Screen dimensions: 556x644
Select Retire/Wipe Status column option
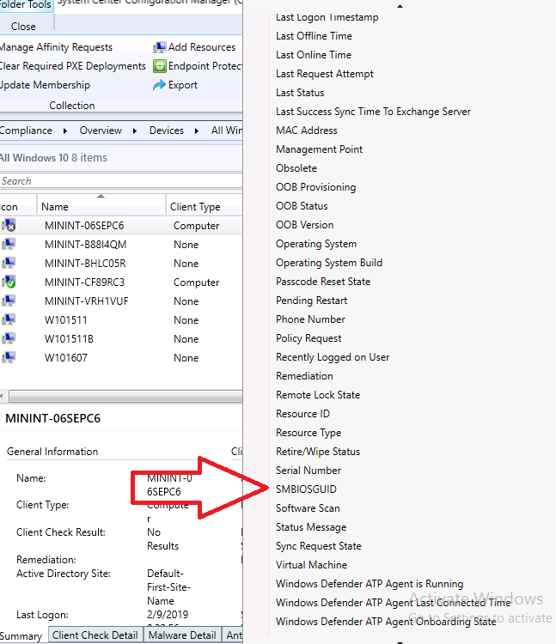(x=318, y=452)
